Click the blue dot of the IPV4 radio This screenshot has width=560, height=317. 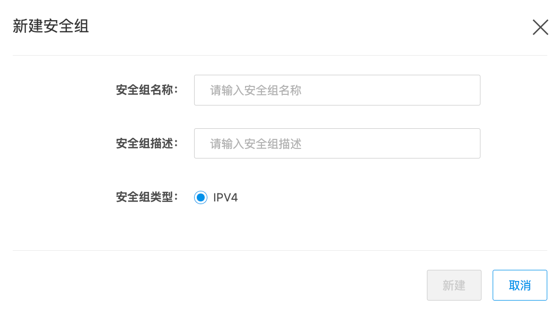tap(200, 198)
